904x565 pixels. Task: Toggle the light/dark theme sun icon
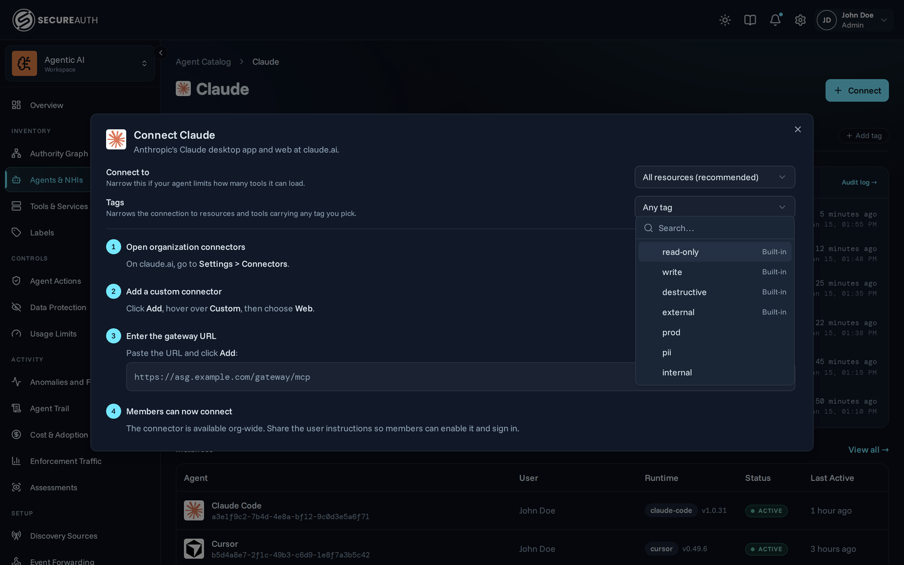click(725, 20)
